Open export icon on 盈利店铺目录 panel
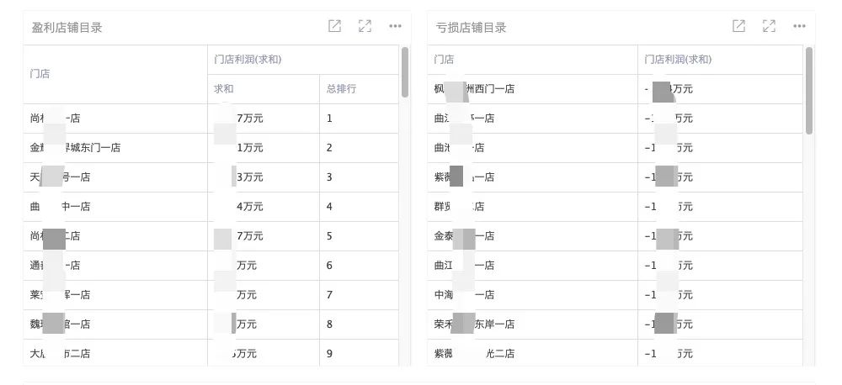 pyautogui.click(x=334, y=26)
